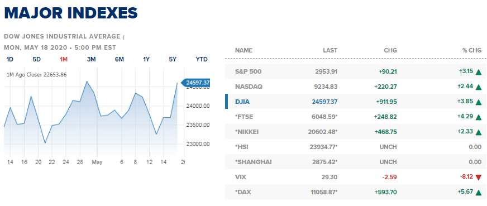This screenshot has height=206, width=487.
Task: Select the *HSI index row
Action: [356, 147]
